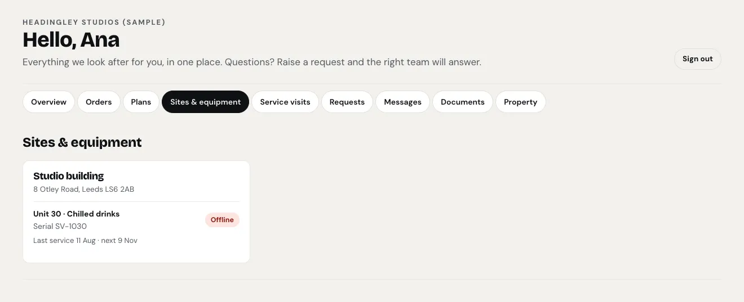Select the Unit 30 · Chilled drinks row
Viewport: 744px width, 302px height.
pos(136,227)
